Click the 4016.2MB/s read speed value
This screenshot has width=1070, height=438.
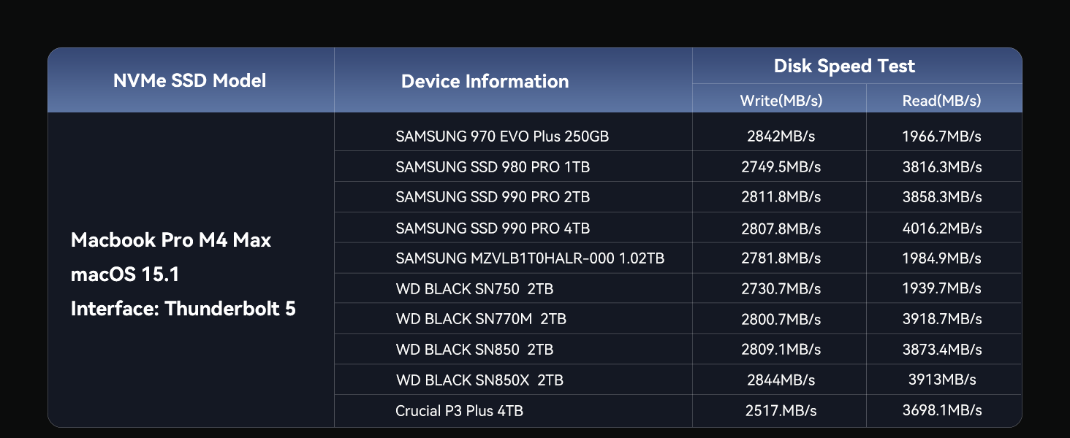point(941,228)
